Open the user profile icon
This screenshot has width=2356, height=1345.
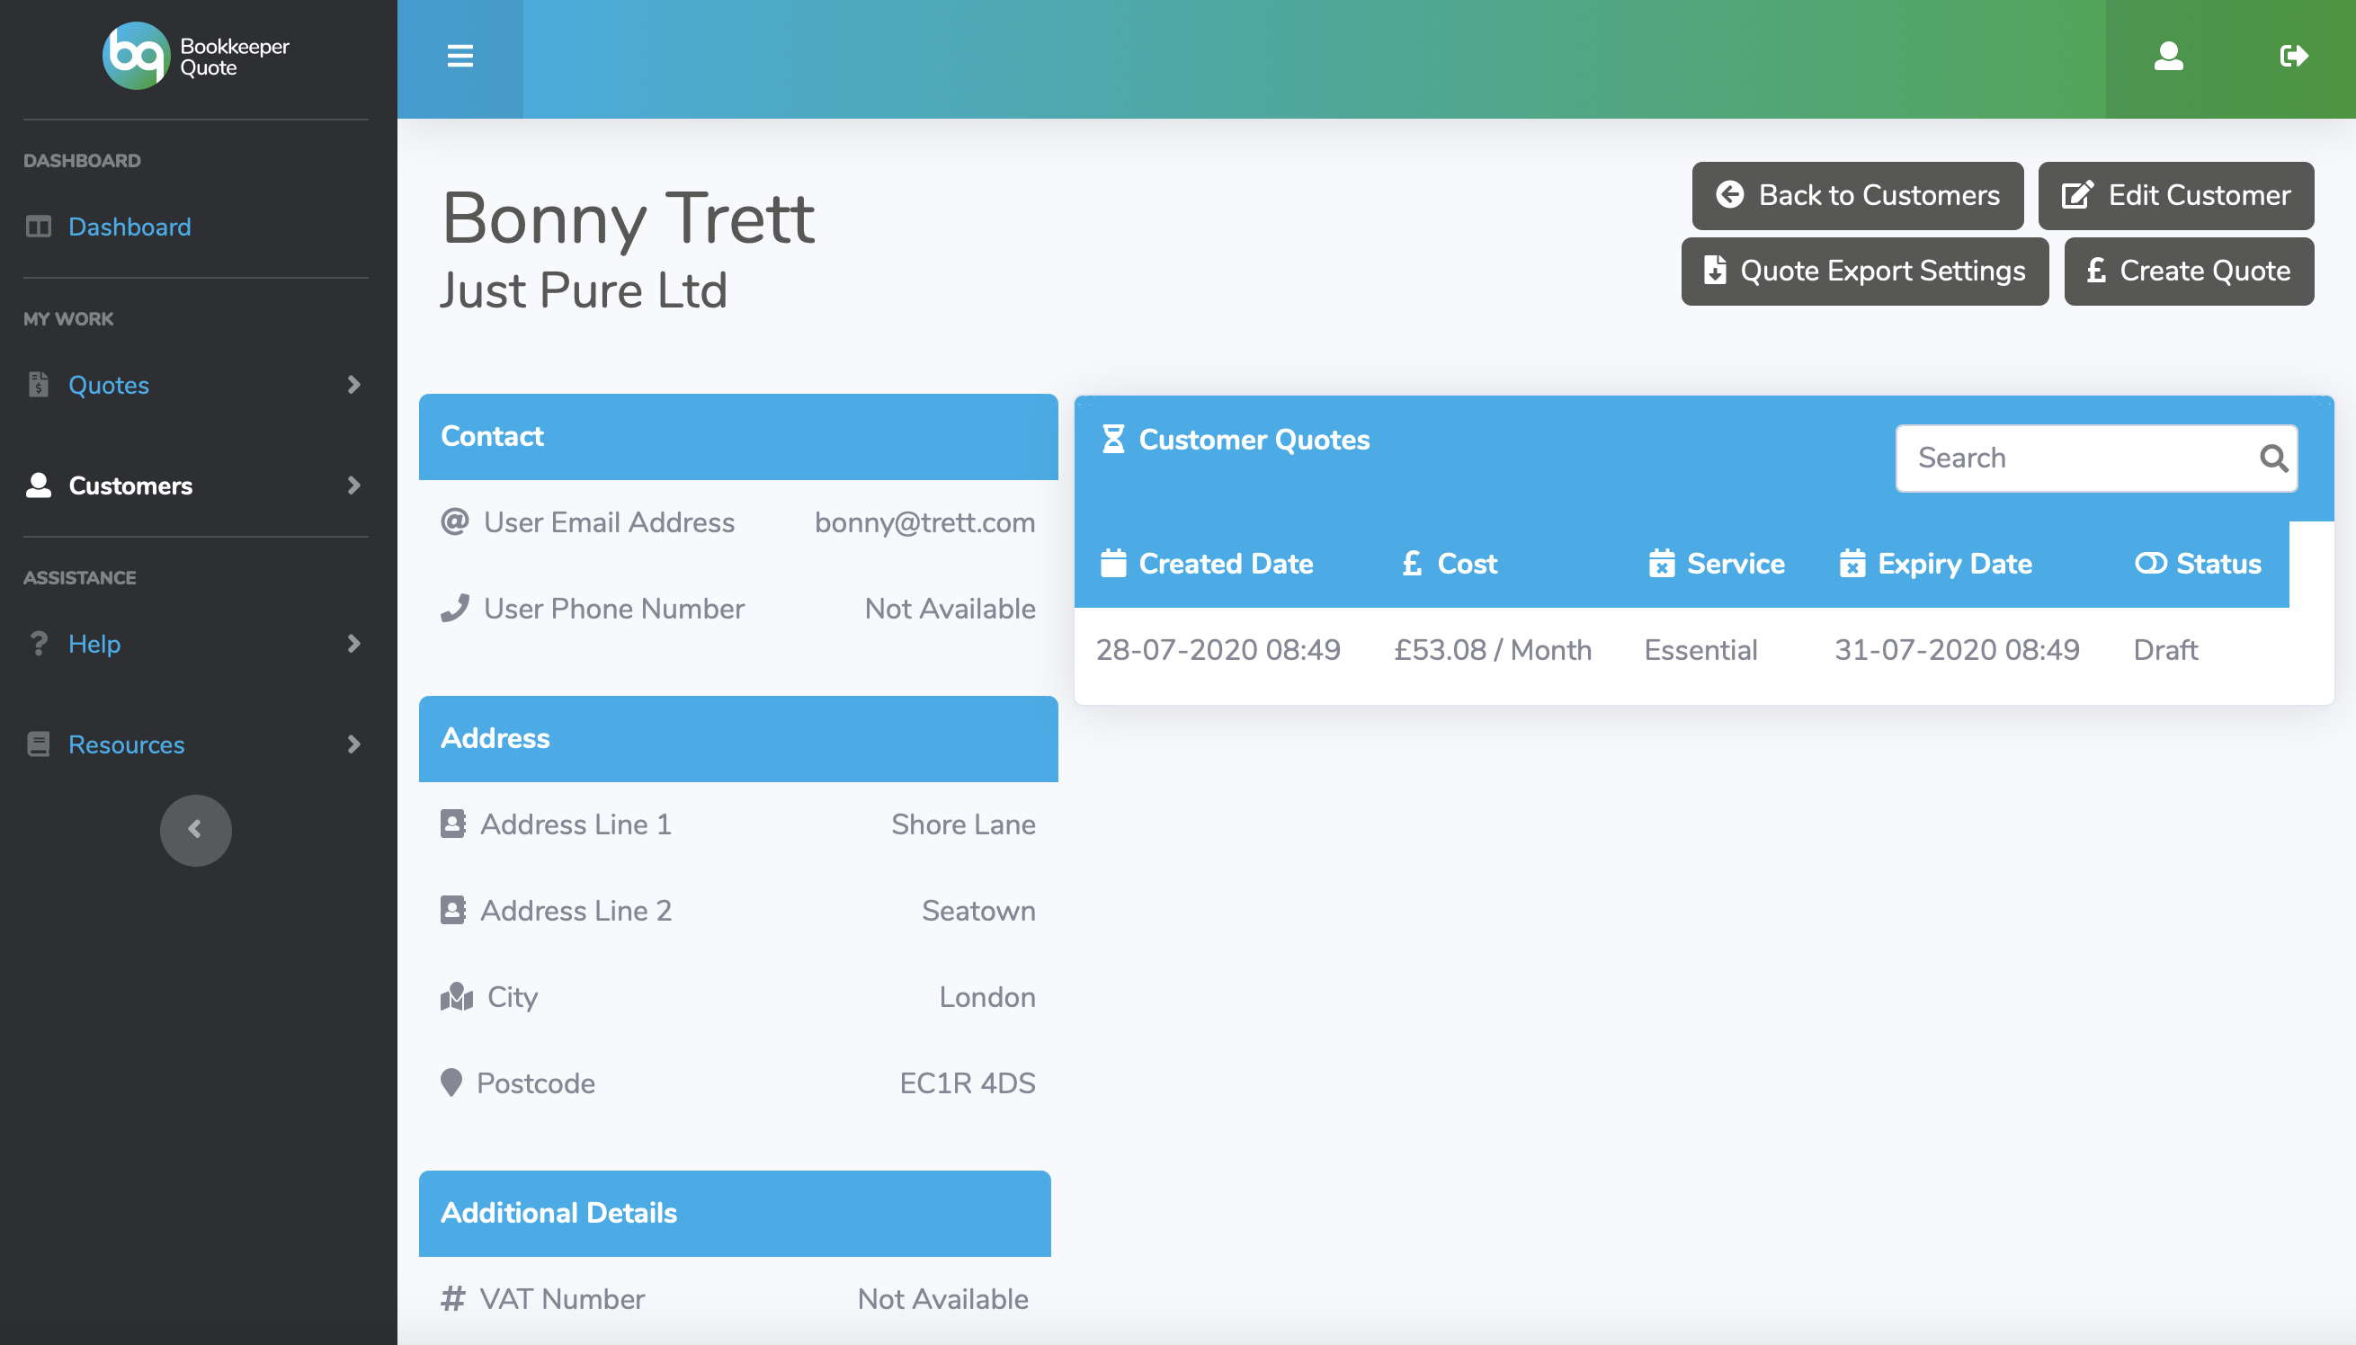2167,58
